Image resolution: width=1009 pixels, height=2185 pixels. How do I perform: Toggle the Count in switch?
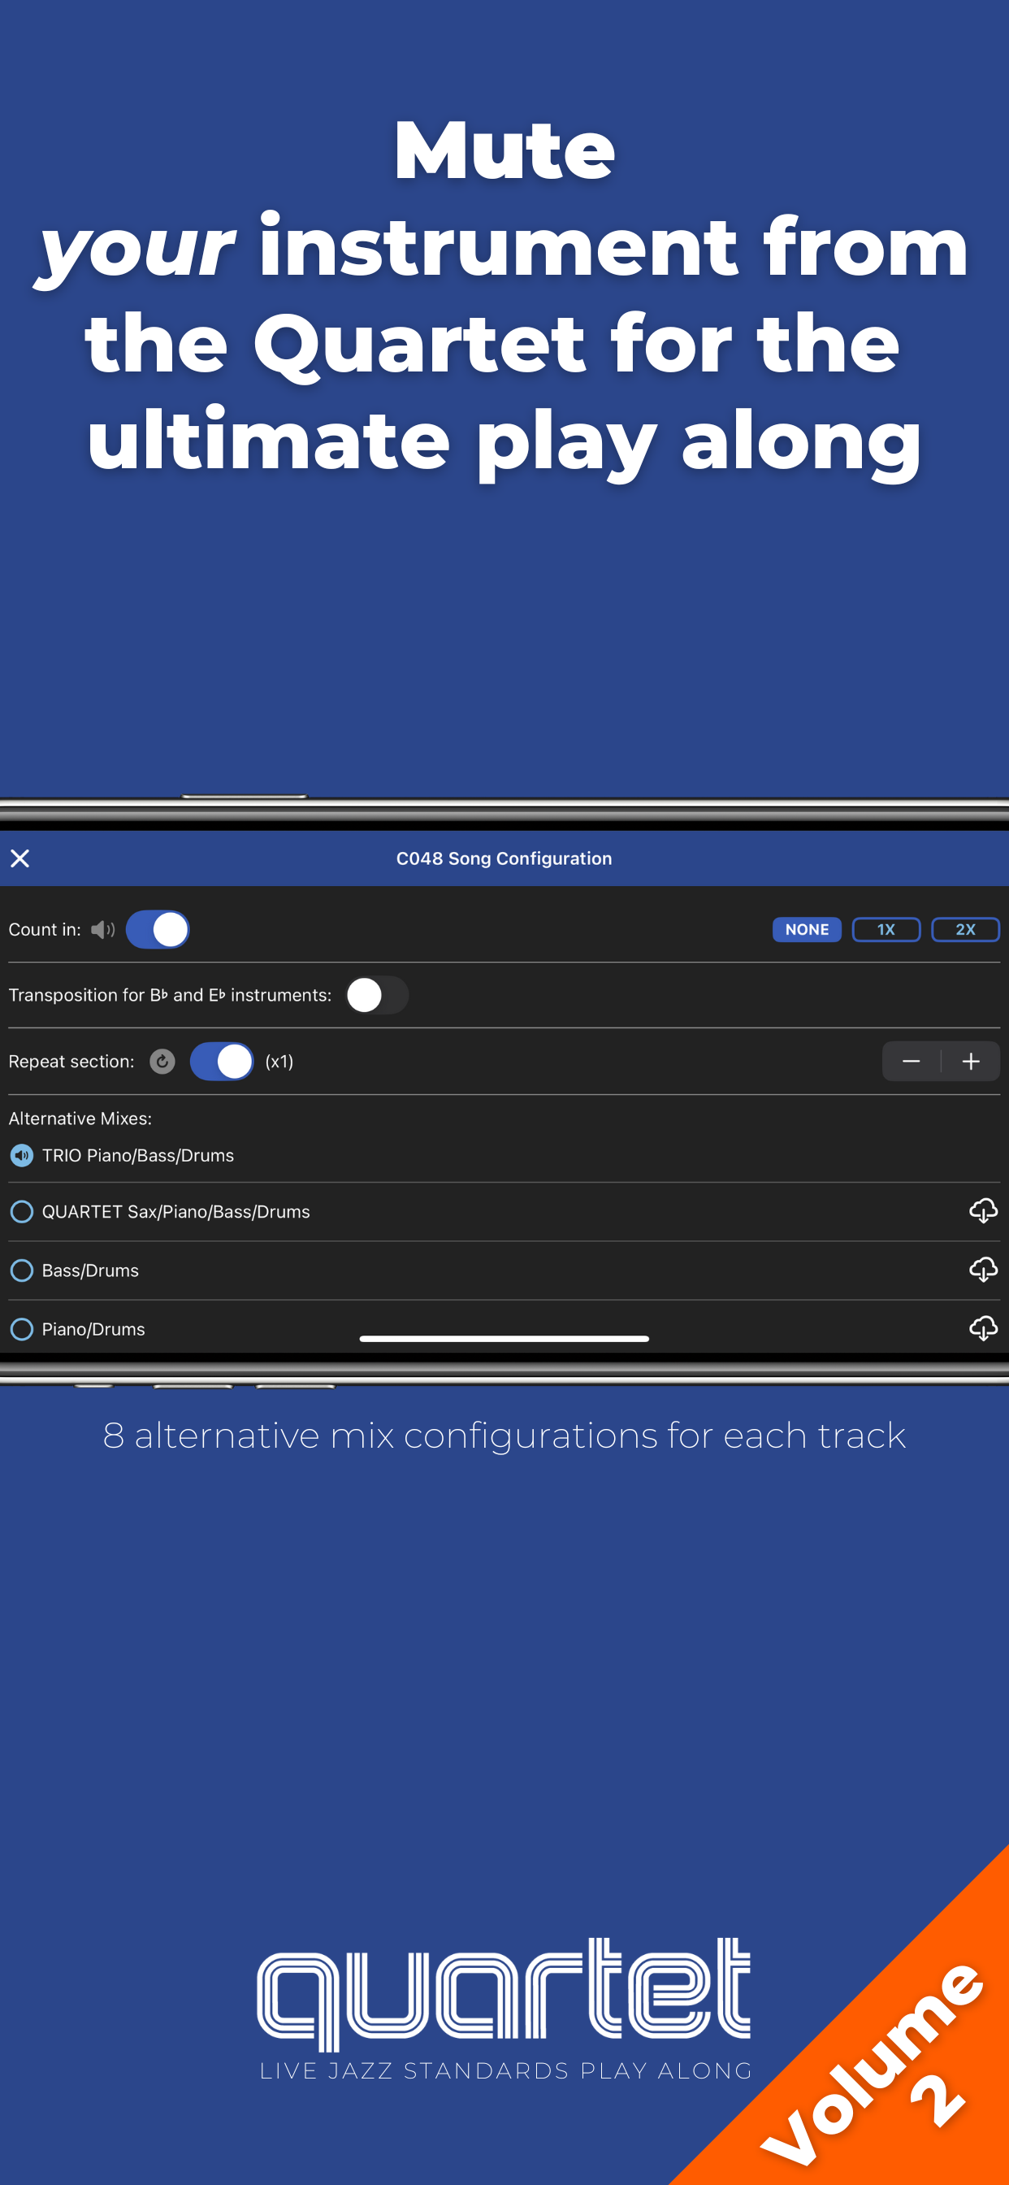158,930
